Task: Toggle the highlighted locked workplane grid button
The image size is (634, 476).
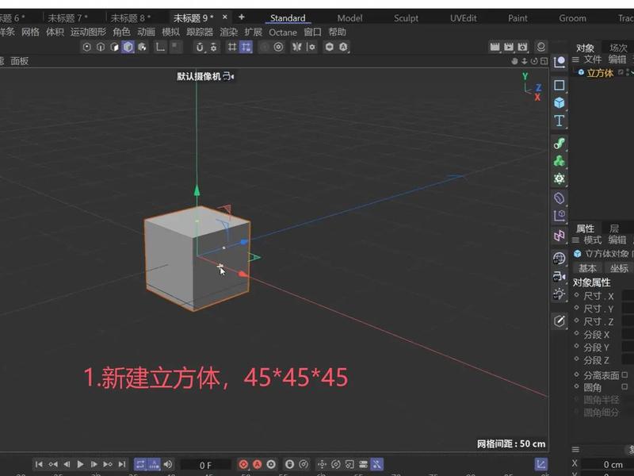Action: click(x=246, y=47)
